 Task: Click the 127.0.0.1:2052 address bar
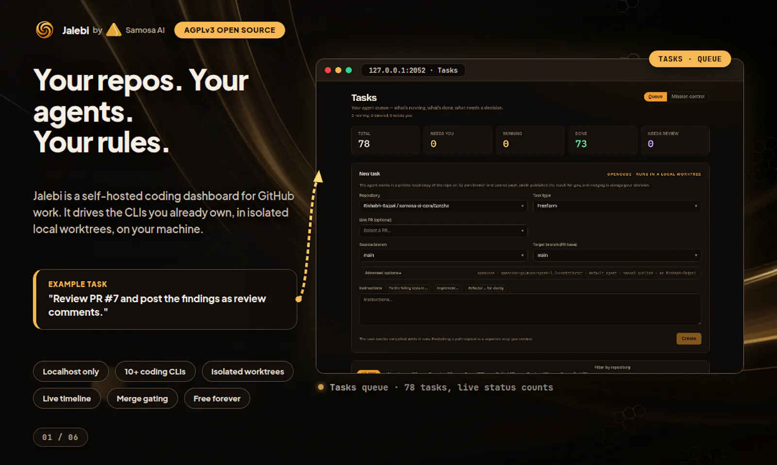(413, 70)
